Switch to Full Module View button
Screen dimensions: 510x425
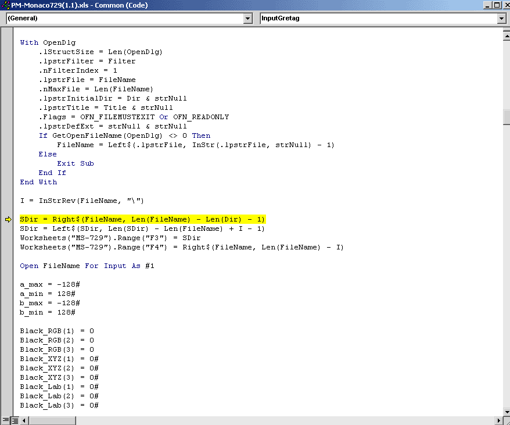click(x=15, y=420)
